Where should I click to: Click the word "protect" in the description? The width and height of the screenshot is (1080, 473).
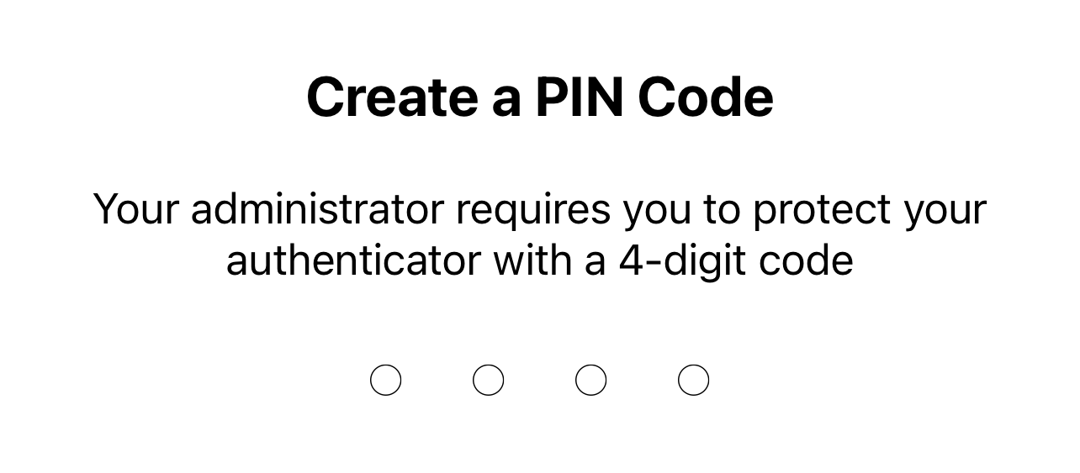click(x=822, y=208)
